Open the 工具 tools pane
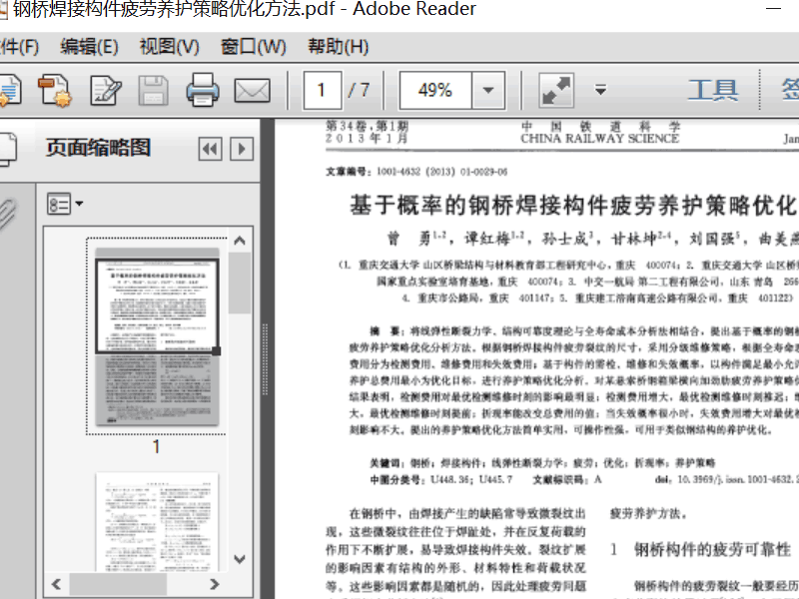The image size is (799, 599). coord(713,90)
